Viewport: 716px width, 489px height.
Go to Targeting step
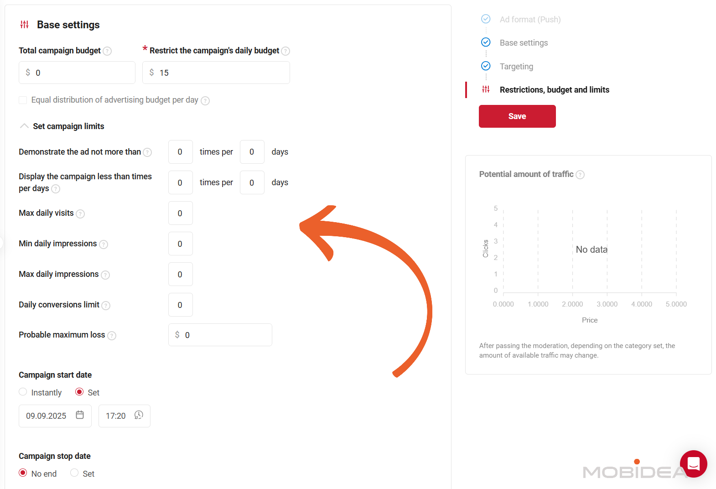tap(516, 67)
